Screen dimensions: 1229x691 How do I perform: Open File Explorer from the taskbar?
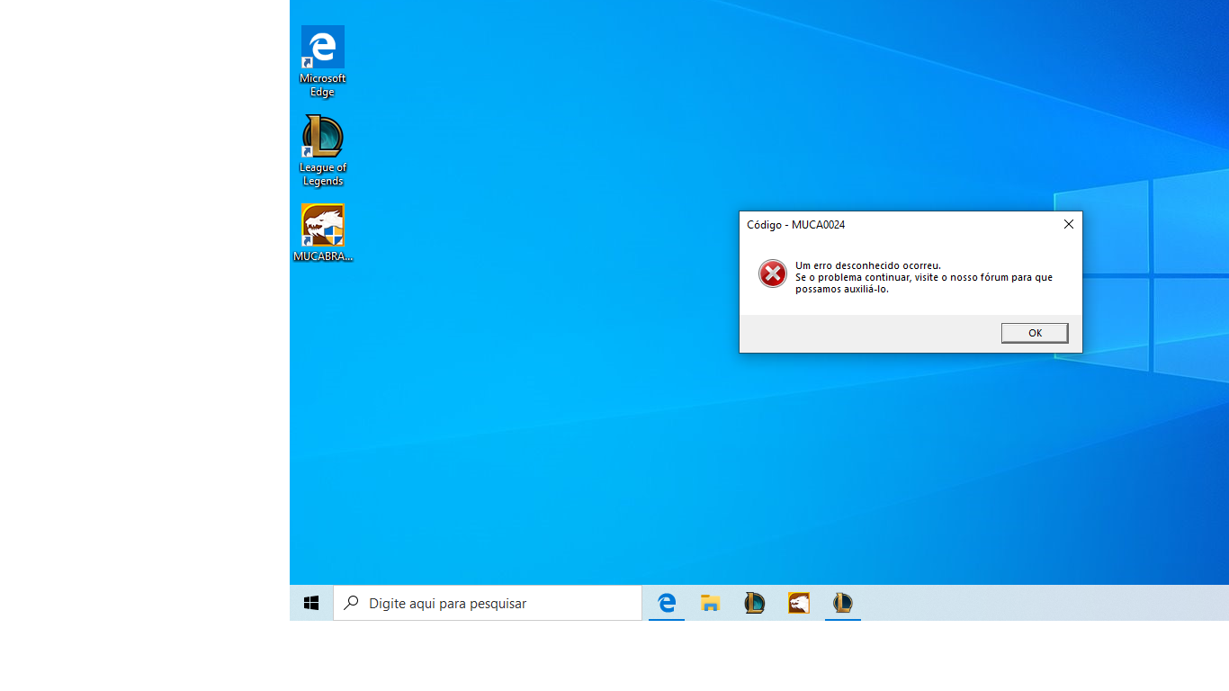pyautogui.click(x=711, y=603)
